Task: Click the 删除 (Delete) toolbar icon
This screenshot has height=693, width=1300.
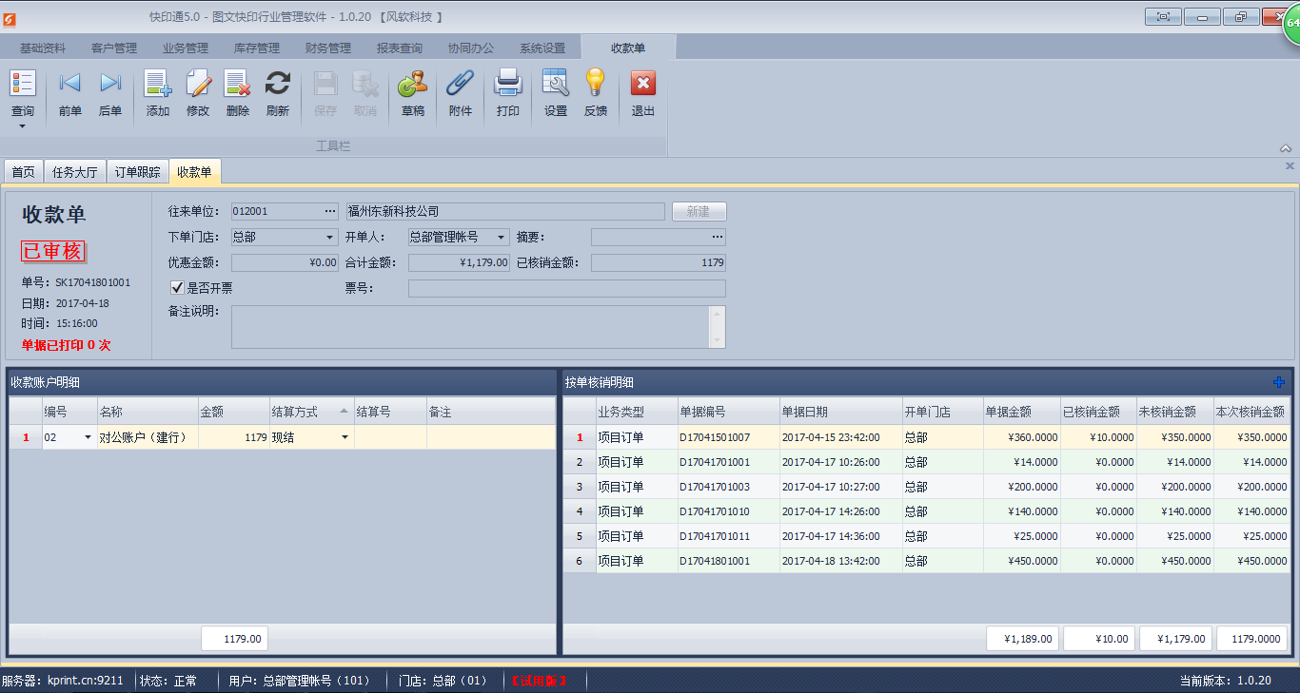Action: 237,92
